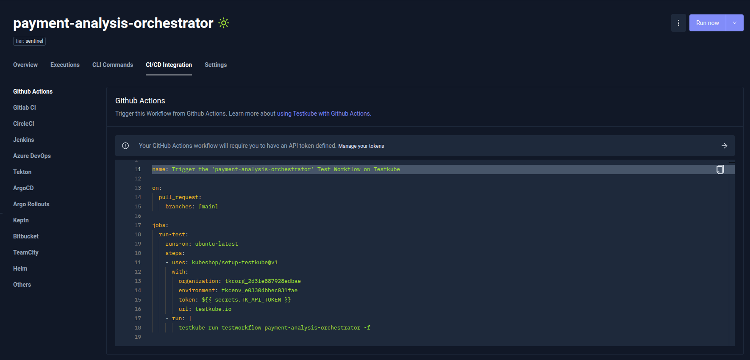Click the 'jobs:' line in the editor
750x360 pixels.
(x=160, y=225)
